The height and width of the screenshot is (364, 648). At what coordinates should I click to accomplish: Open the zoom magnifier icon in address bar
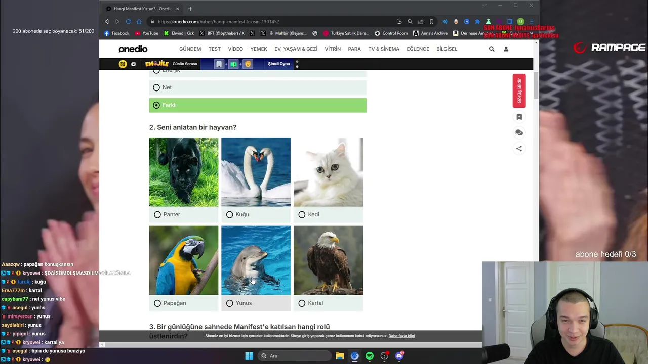[410, 22]
